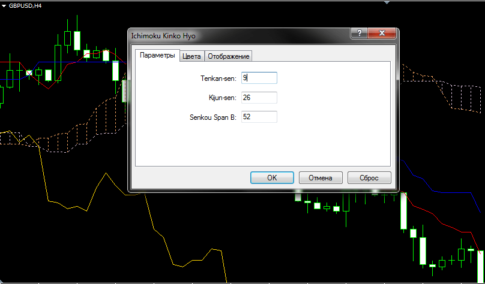
Task: Open the Отображение tab
Action: (x=228, y=56)
